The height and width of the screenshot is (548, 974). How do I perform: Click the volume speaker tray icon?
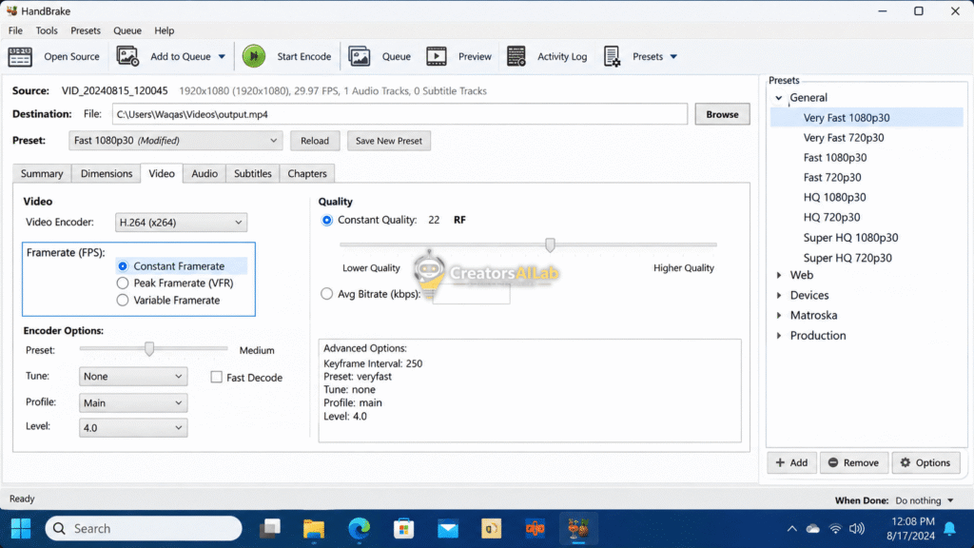[857, 529]
